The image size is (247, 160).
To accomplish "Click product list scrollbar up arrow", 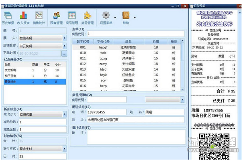I will coord(182,41).
